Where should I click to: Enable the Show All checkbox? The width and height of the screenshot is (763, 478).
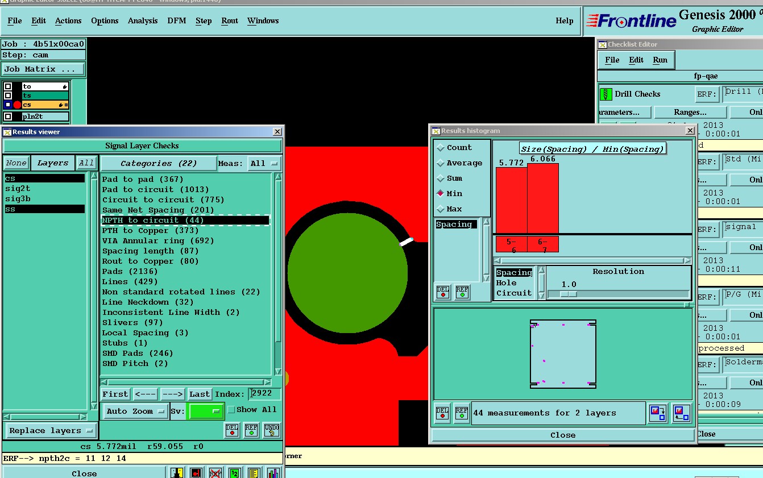pyautogui.click(x=231, y=410)
